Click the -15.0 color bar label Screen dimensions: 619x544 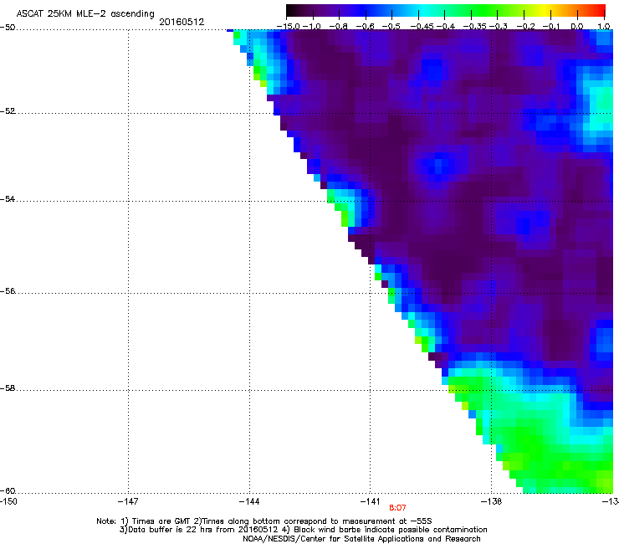(288, 27)
